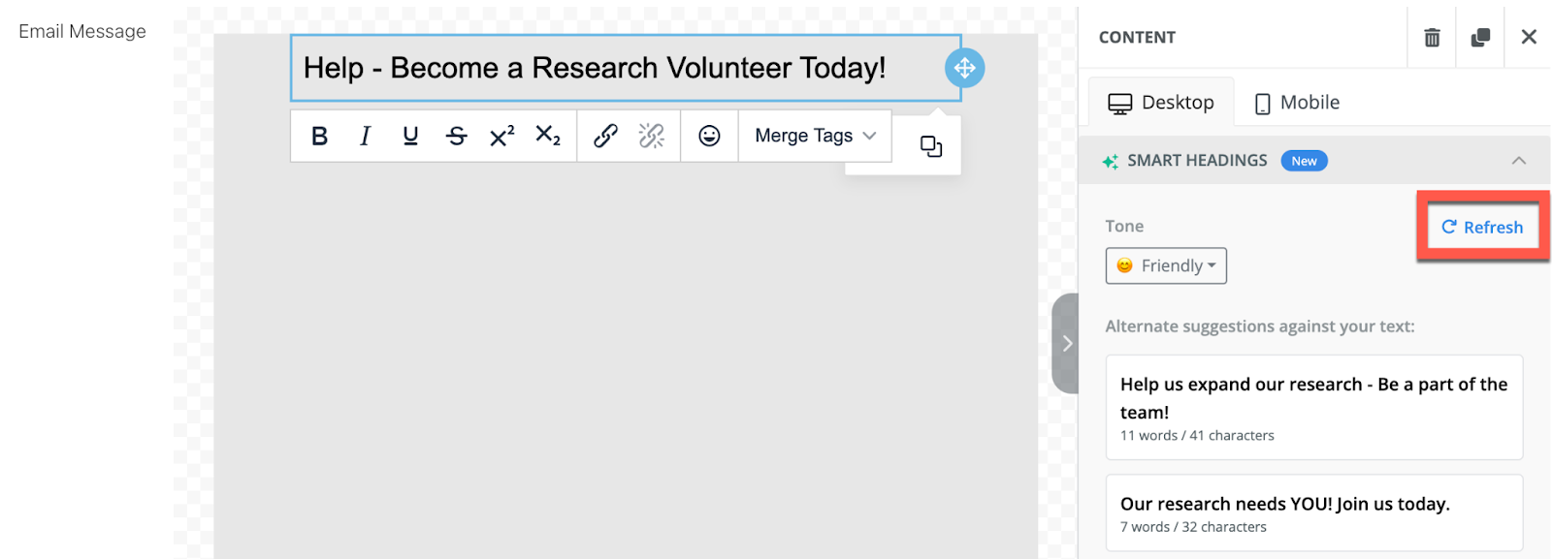
Task: Open the Friendly tone dropdown
Action: click(1166, 265)
